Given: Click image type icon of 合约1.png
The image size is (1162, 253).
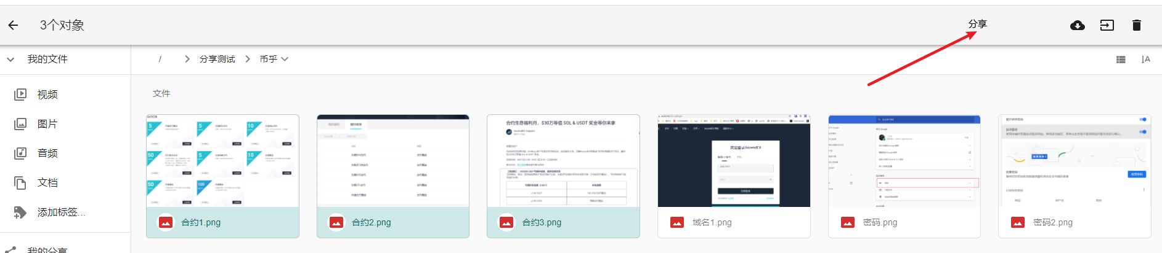Looking at the screenshot, I should click(166, 222).
